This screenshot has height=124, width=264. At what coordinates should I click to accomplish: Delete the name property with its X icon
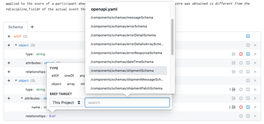tap(255, 107)
